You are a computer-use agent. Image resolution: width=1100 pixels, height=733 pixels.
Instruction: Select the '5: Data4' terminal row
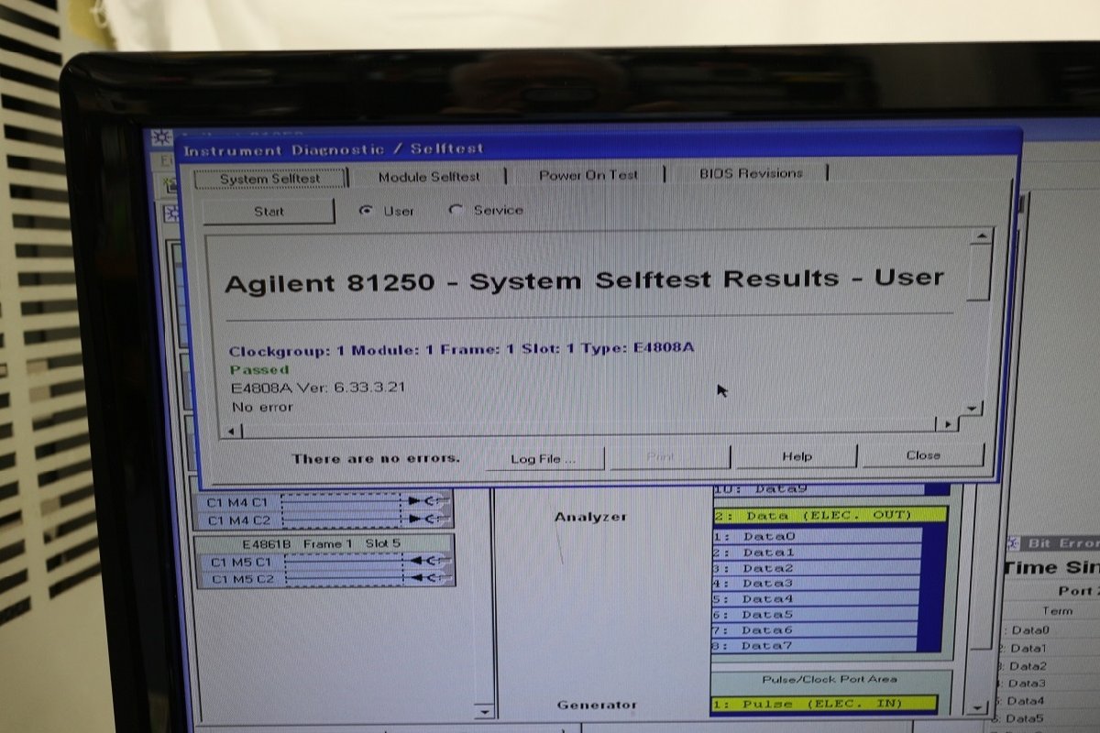coord(816,598)
